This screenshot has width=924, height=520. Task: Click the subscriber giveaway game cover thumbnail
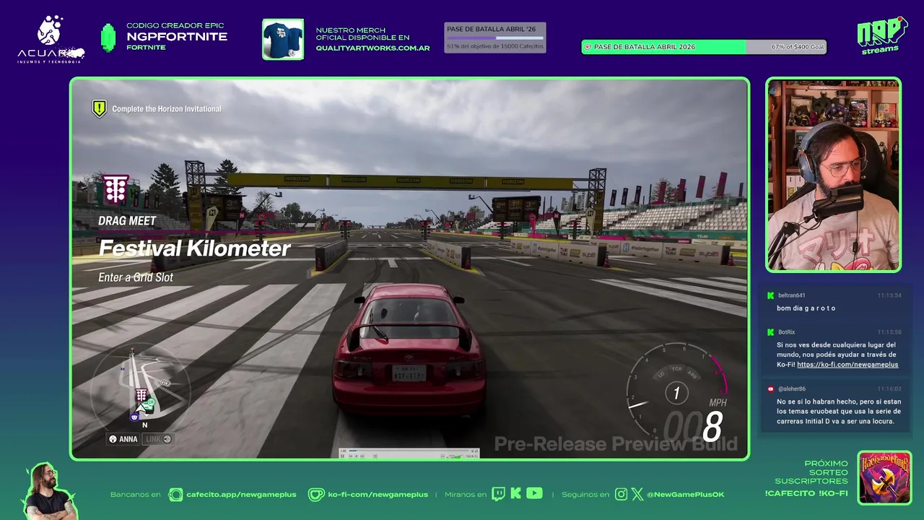884,477
